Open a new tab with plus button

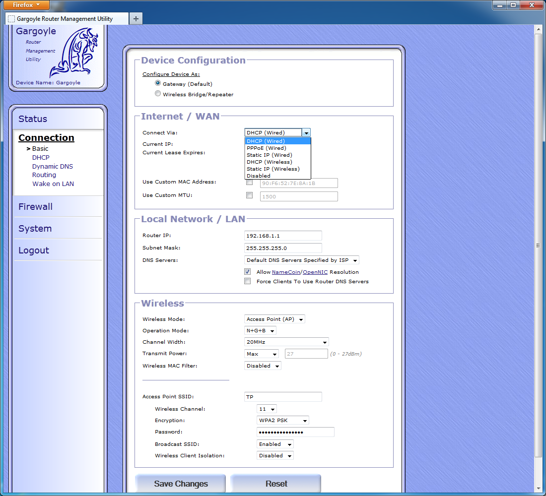click(136, 19)
